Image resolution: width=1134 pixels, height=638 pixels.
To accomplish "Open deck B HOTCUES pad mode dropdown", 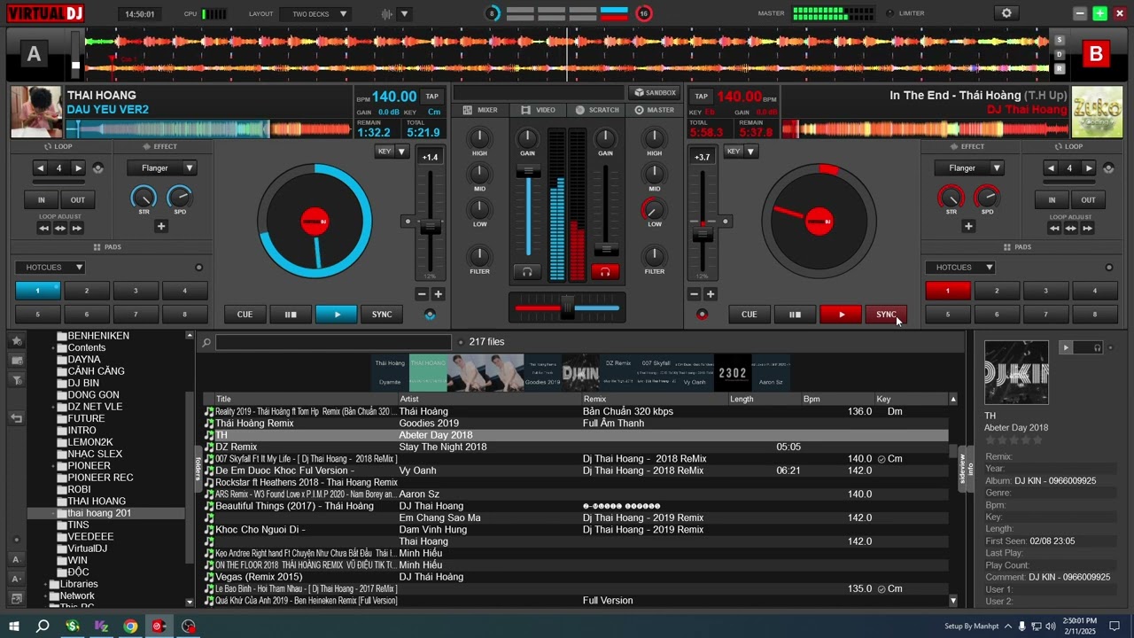I will pos(960,268).
